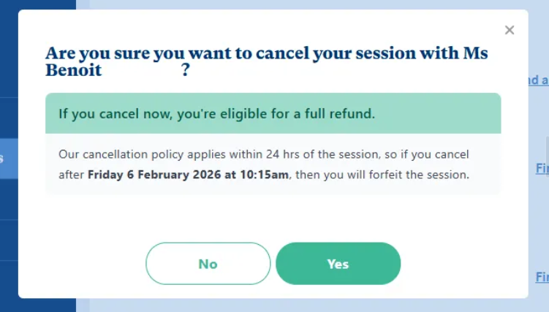549x312 pixels.
Task: Confirm the cancellation with the Yes button
Action: (338, 264)
